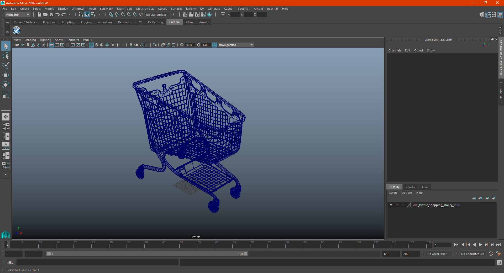504x273 pixels.
Task: Open Render Settings clapperboard gear icon
Action: [203, 15]
